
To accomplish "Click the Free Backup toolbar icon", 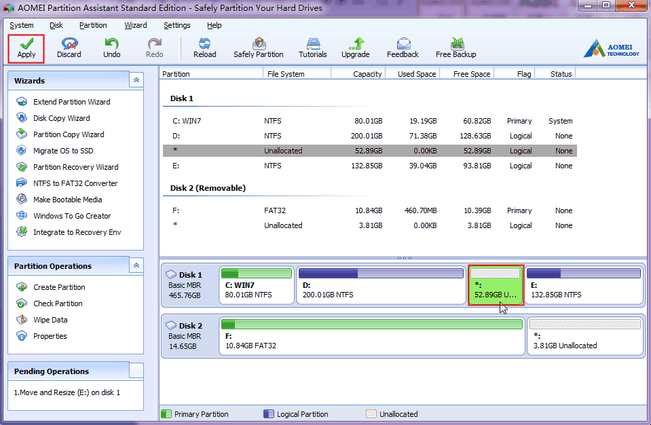I will 457,43.
